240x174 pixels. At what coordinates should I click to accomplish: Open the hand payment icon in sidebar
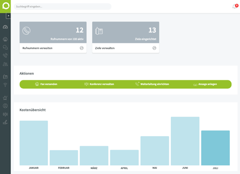coord(5,122)
